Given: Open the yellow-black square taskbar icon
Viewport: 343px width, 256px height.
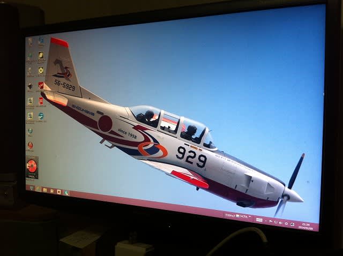Looking at the screenshot, I should (x=59, y=192).
